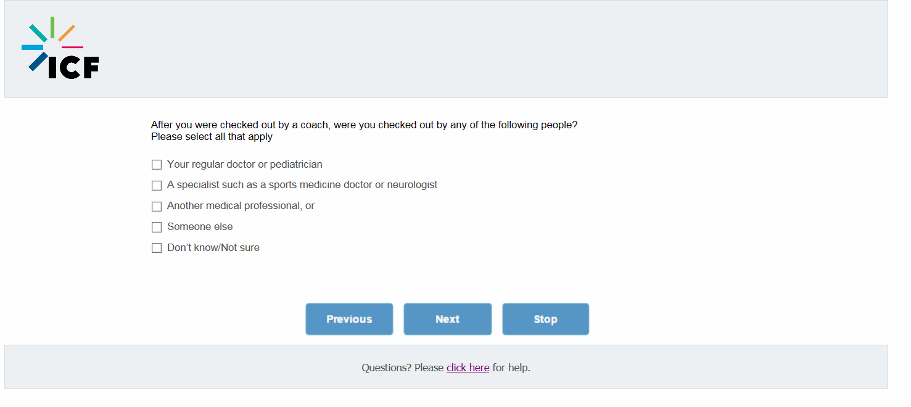The image size is (911, 407).
Task: Click the ICF logo
Action: pyautogui.click(x=60, y=49)
